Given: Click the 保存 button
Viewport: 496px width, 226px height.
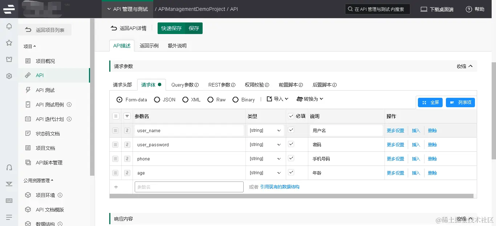Looking at the screenshot, I should point(194,28).
